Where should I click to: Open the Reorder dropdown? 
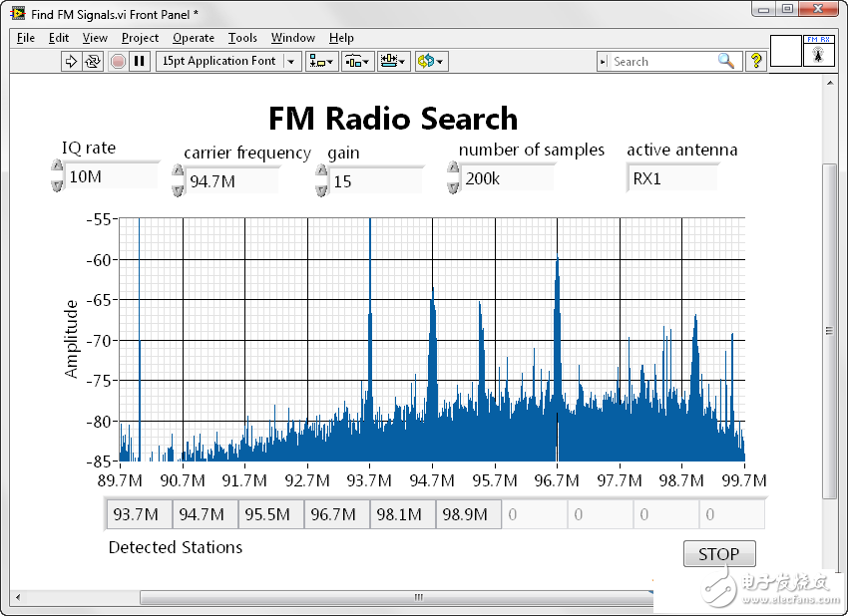click(431, 61)
